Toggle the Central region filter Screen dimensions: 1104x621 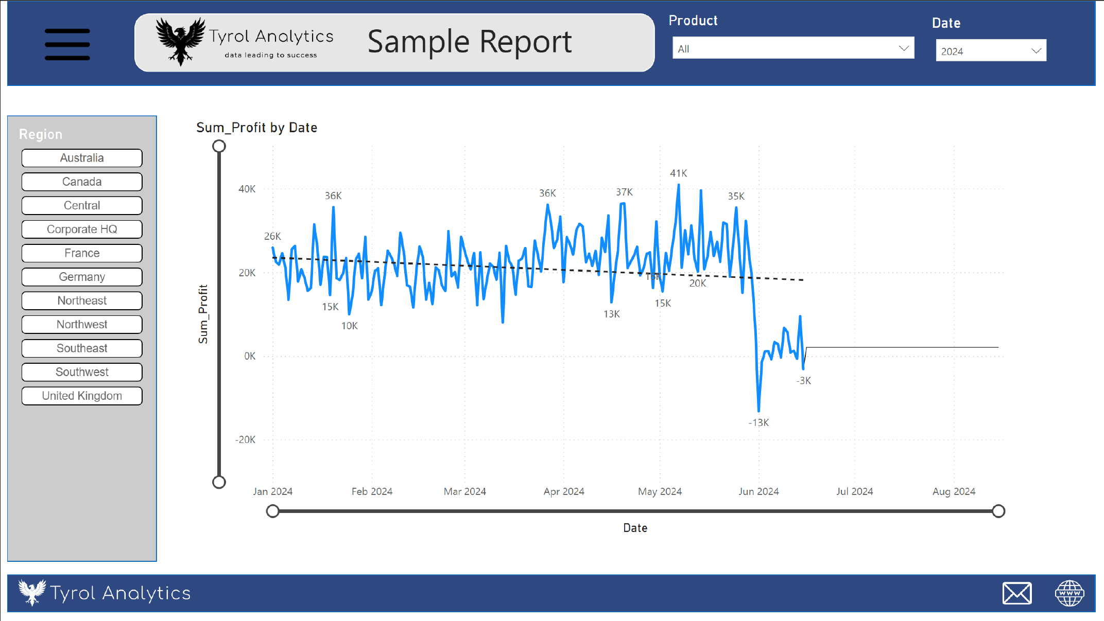click(x=82, y=205)
